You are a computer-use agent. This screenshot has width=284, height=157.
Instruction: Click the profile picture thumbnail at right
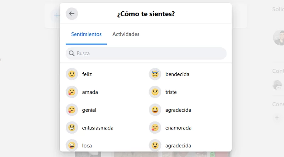(279, 38)
